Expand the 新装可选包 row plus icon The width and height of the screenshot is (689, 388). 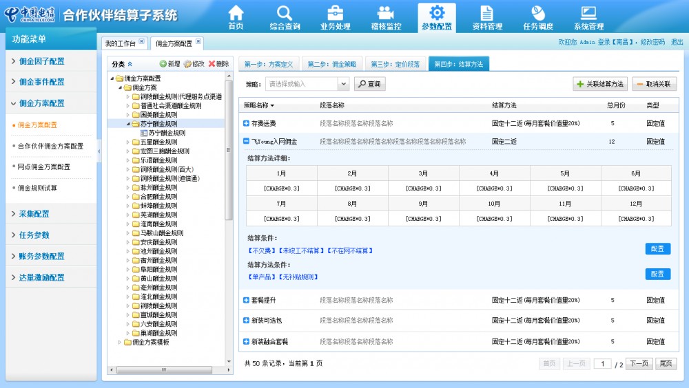(246, 321)
